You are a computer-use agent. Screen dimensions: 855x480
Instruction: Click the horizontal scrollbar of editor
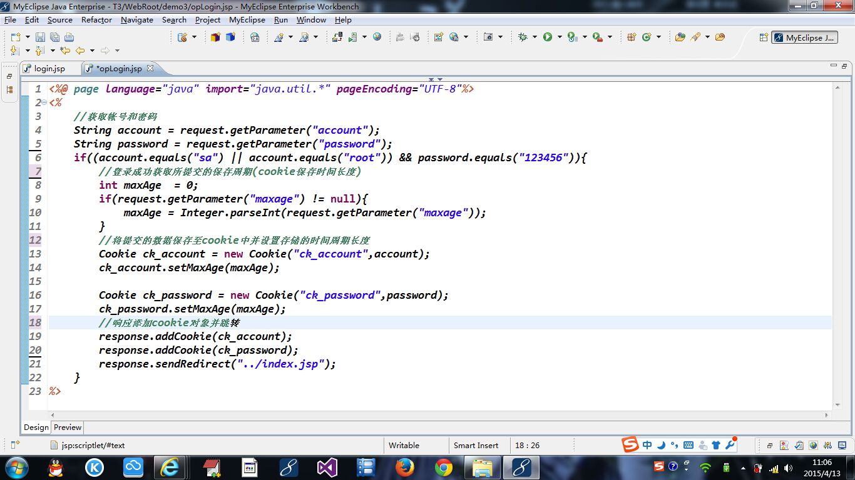pos(441,415)
